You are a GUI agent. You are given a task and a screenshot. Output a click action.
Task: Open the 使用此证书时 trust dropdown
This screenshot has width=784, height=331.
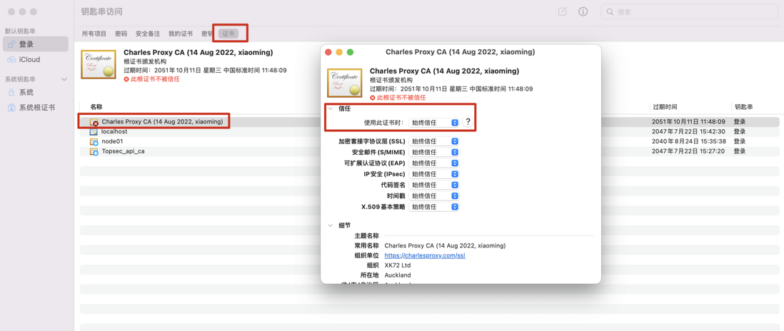coord(434,122)
